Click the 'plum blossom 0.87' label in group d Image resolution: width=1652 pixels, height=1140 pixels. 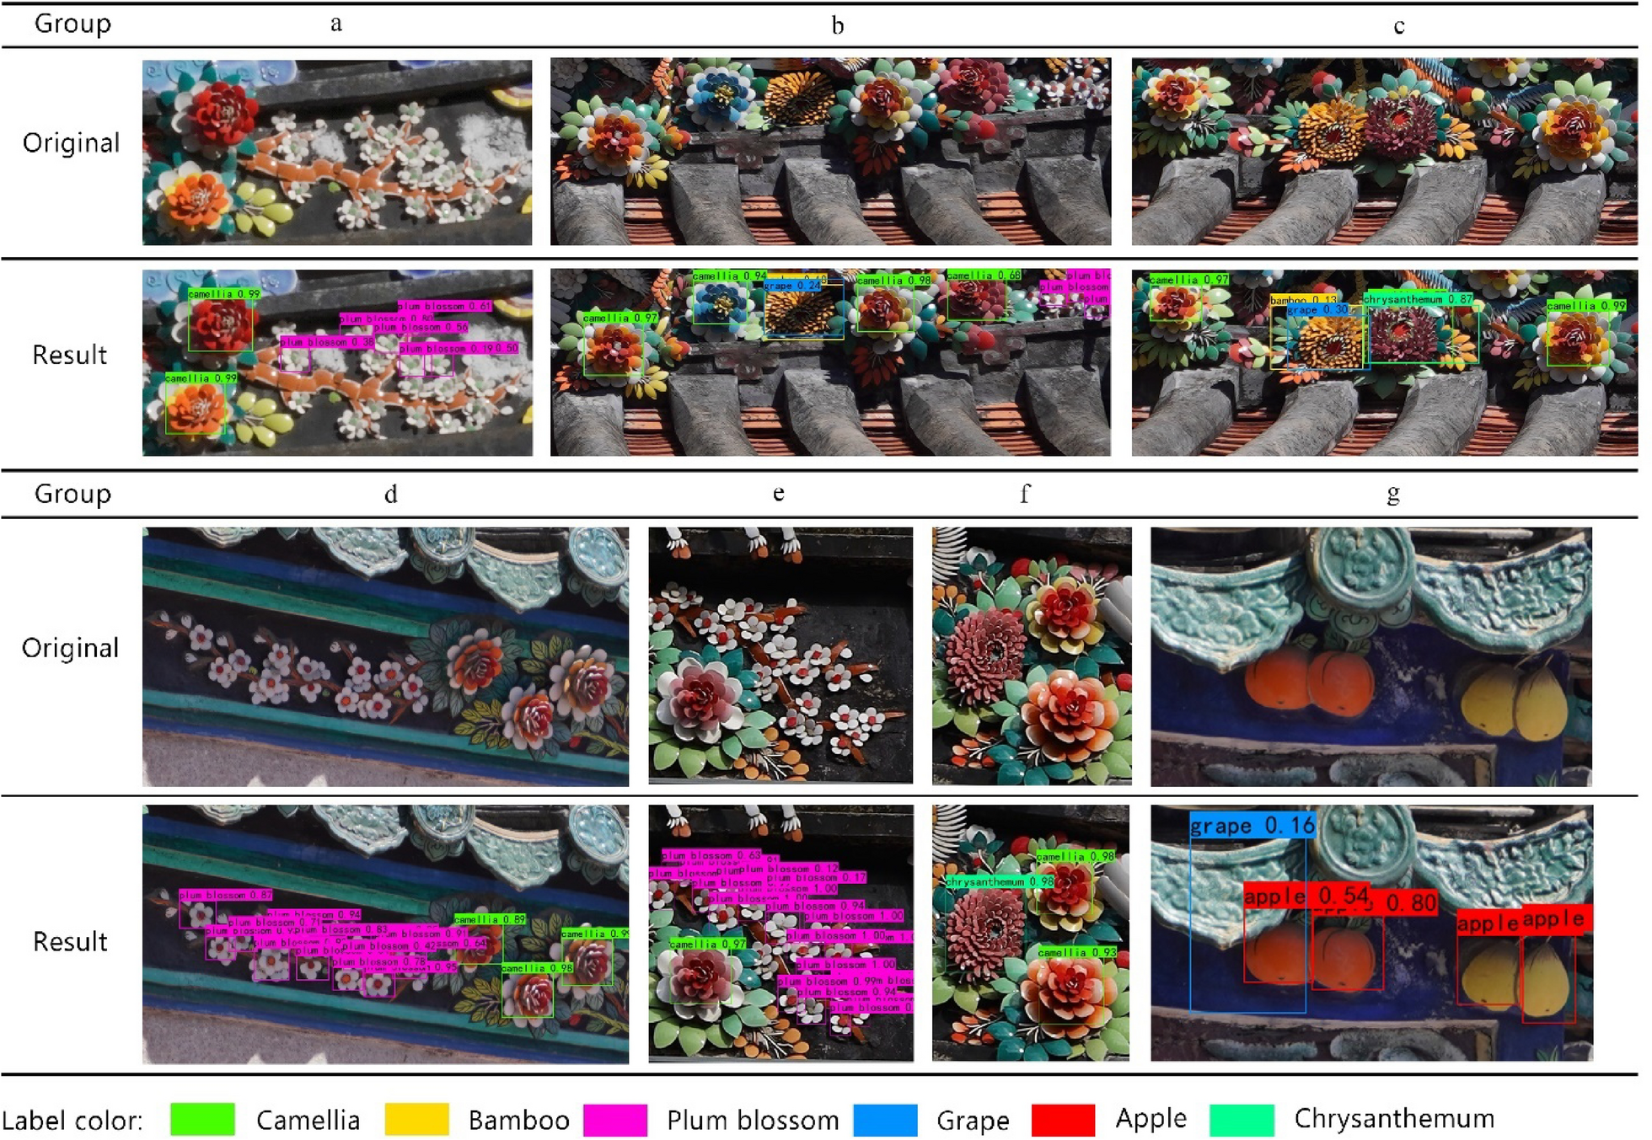click(226, 895)
